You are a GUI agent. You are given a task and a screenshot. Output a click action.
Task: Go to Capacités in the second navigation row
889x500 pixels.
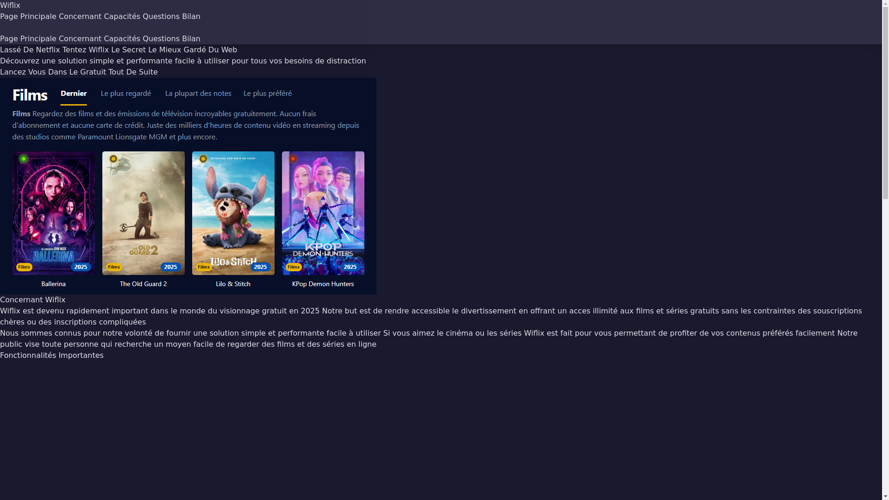click(x=122, y=39)
